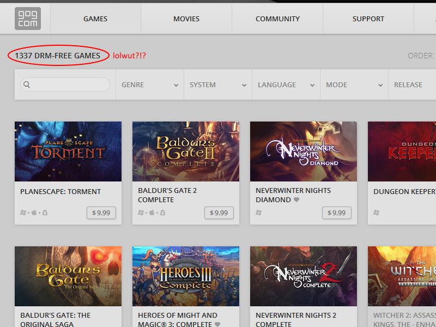Click wishlist heart on Heroes of Might and Magic 3
Image resolution: width=436 pixels, height=327 pixels.
click(217, 324)
